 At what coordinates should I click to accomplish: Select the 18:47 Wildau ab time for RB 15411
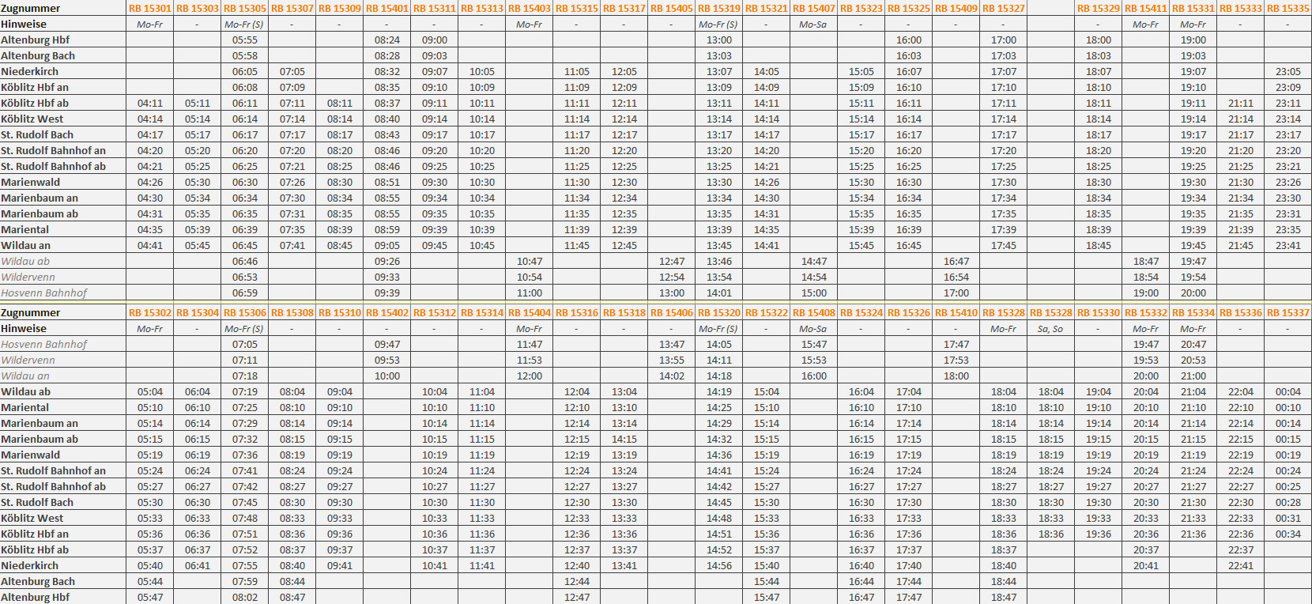pos(1146,261)
